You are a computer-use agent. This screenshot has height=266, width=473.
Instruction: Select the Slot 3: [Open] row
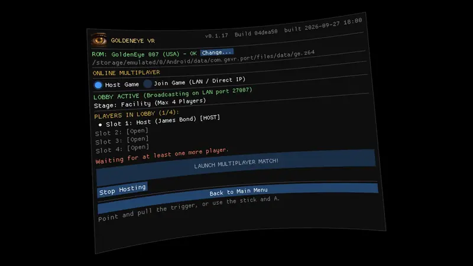tap(122, 140)
